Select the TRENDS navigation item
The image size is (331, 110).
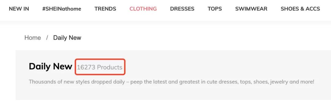point(105,9)
